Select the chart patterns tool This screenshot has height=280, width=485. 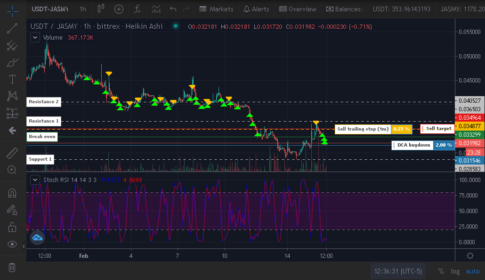(12, 96)
